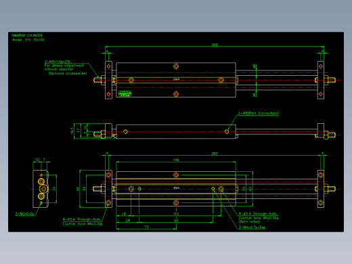
Task: Select the '260' dimension in bottom view
Action: (215, 154)
